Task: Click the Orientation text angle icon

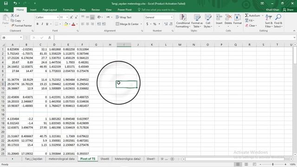Action: [99, 17]
